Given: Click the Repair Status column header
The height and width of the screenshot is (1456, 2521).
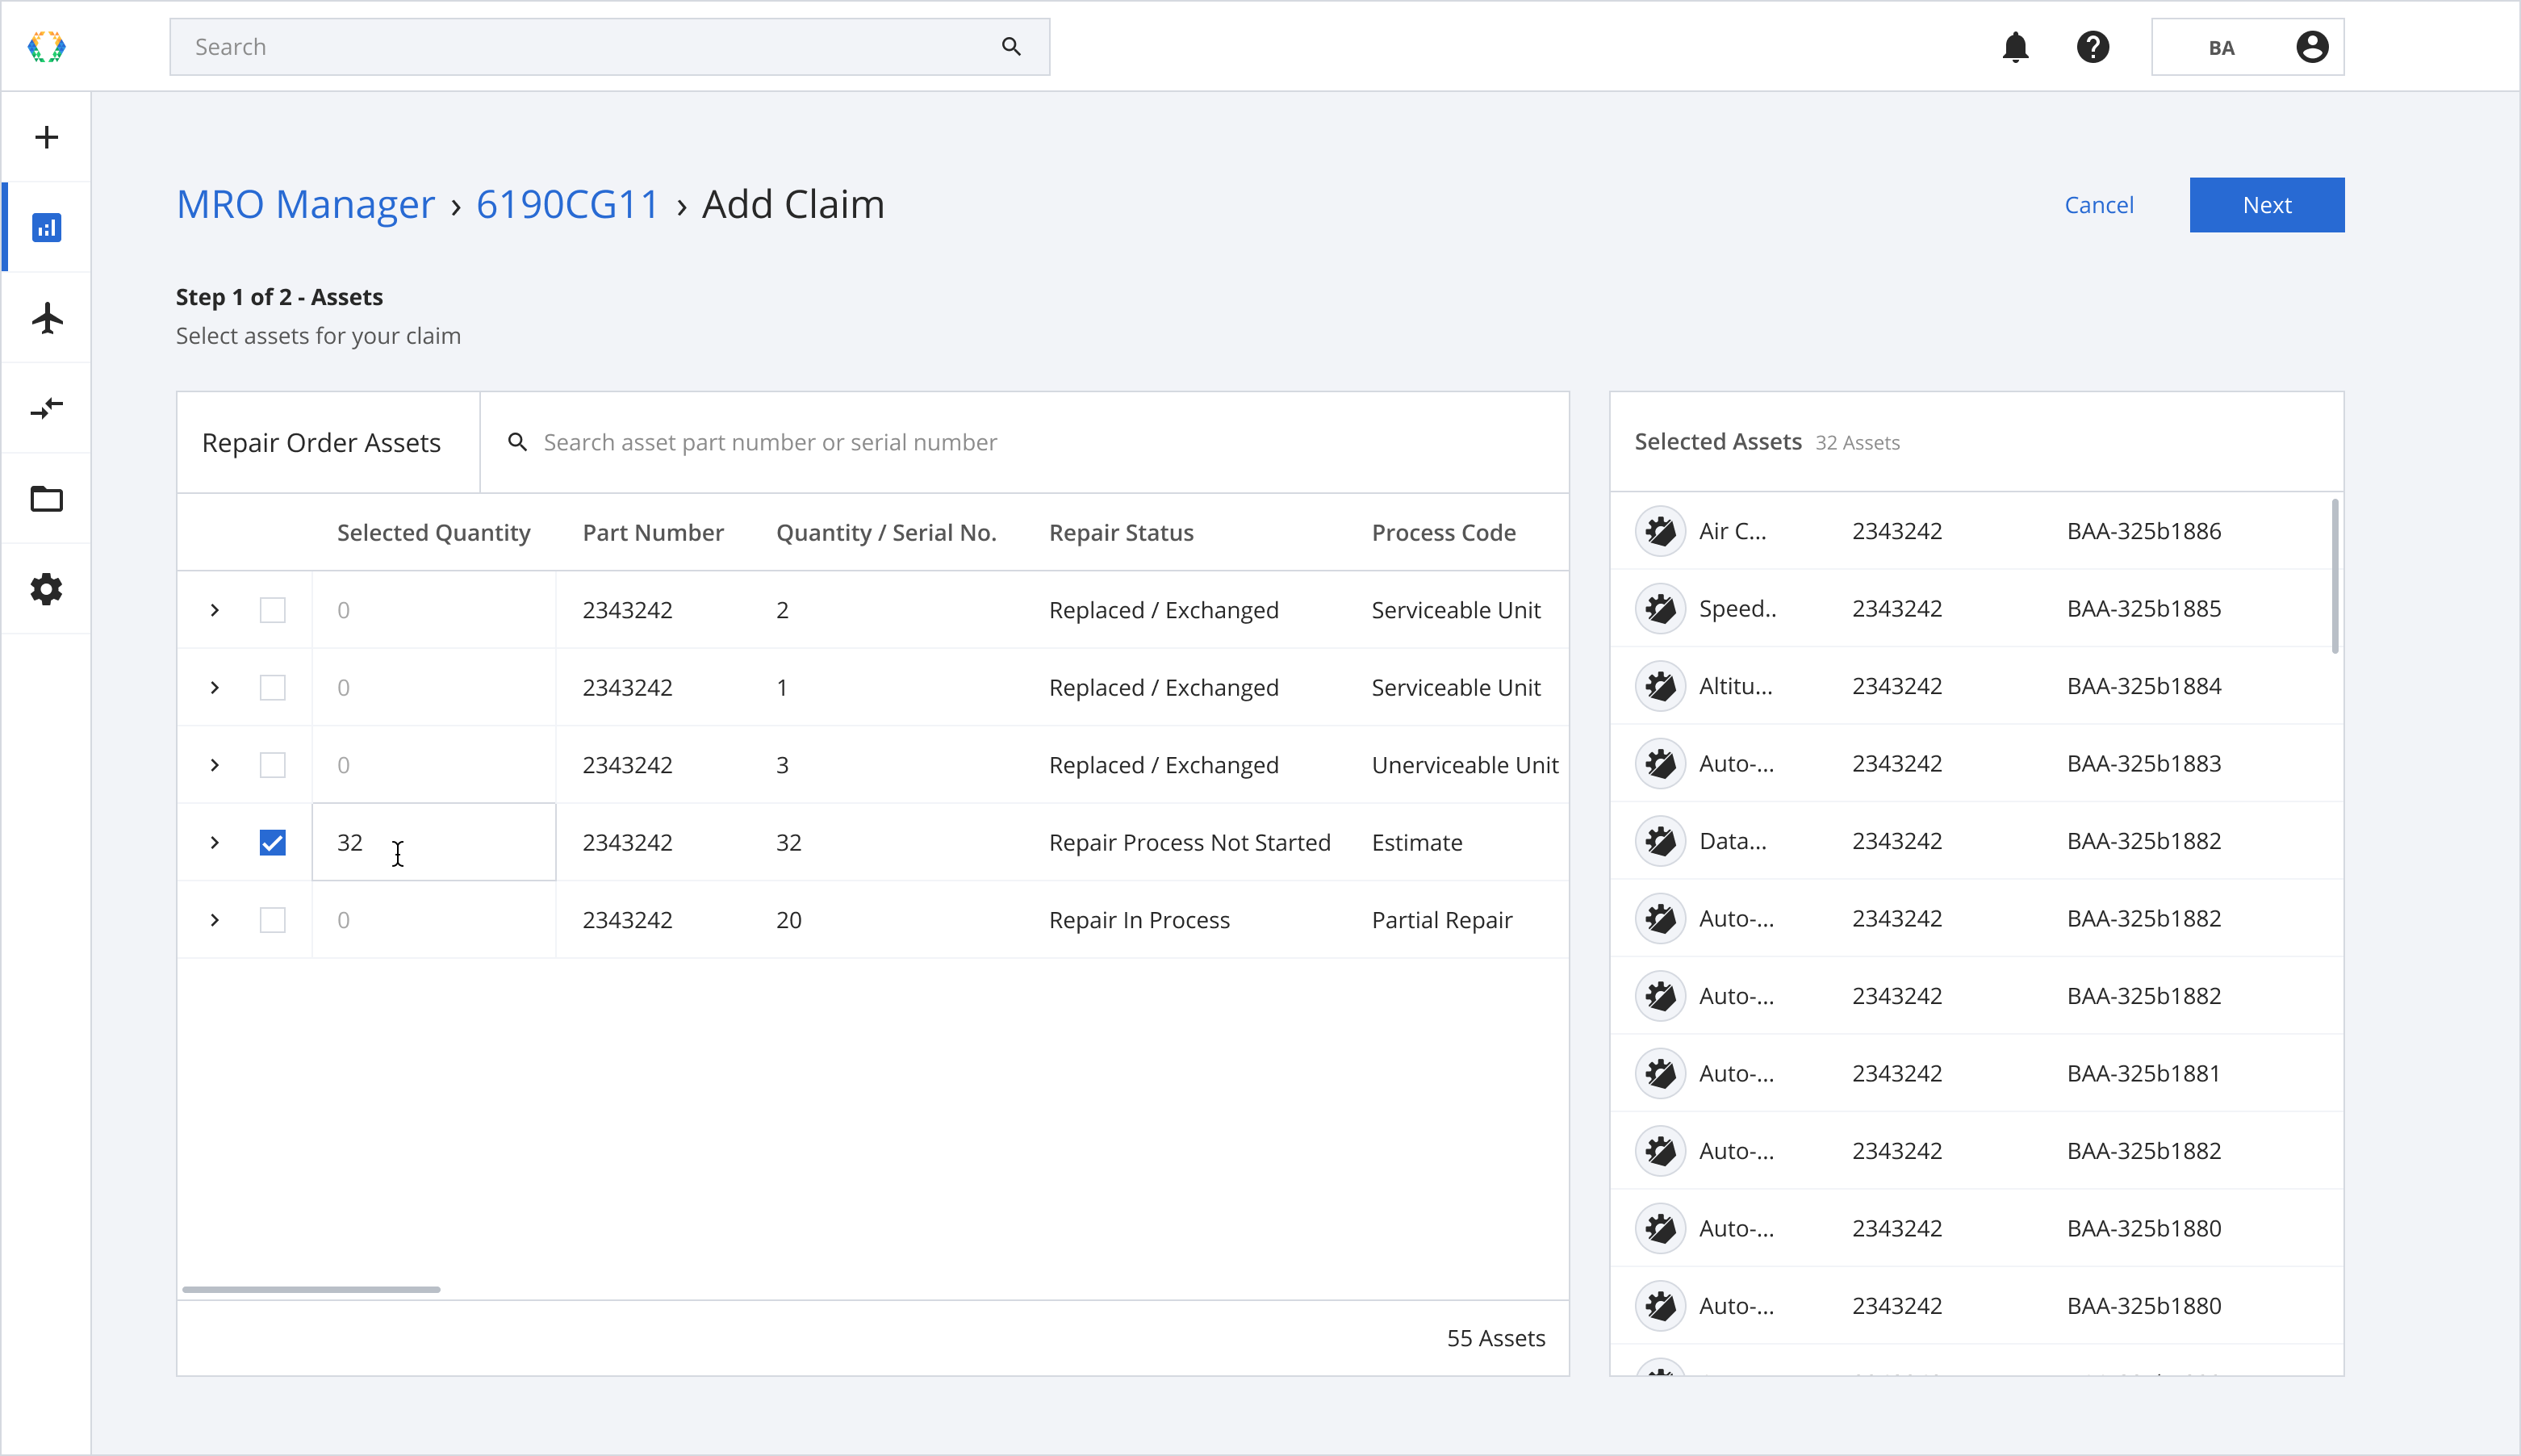Looking at the screenshot, I should click(x=1121, y=532).
